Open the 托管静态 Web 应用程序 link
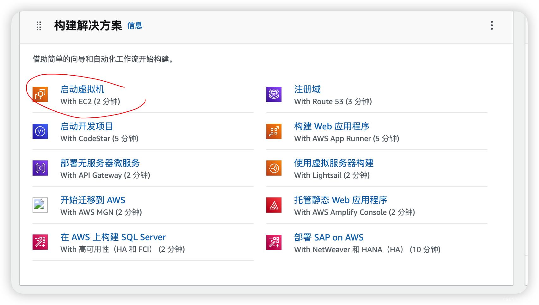 tap(341, 200)
